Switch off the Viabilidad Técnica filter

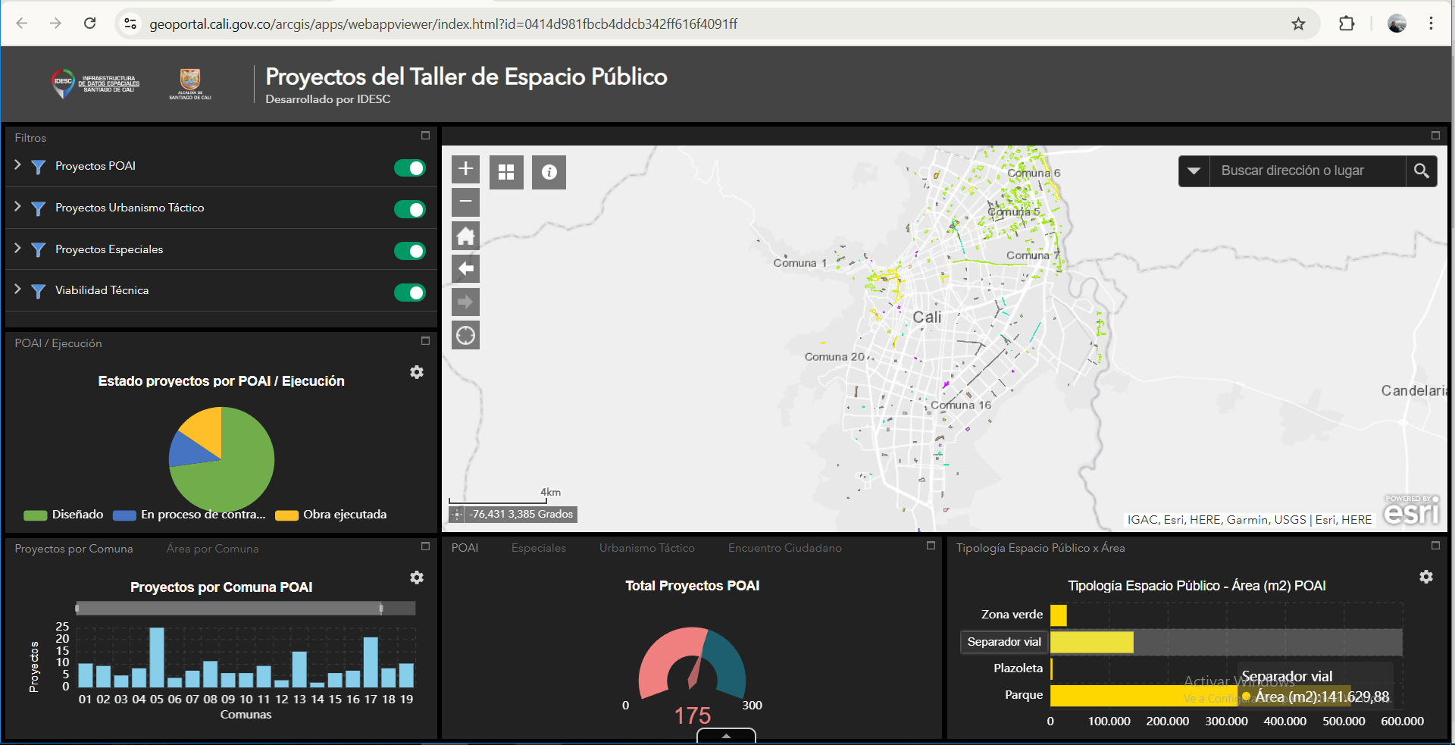410,293
